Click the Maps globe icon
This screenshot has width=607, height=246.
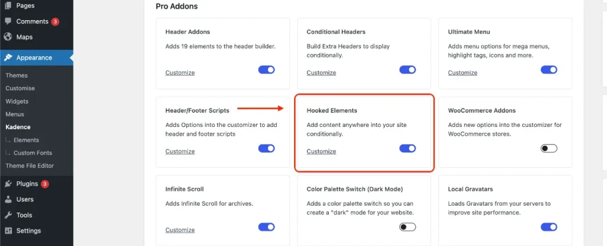click(8, 37)
